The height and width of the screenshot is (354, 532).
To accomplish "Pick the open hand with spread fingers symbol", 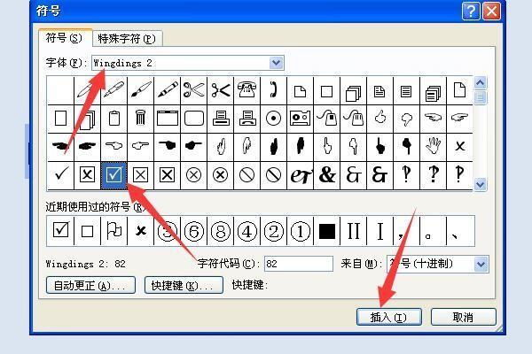I will click(433, 146).
